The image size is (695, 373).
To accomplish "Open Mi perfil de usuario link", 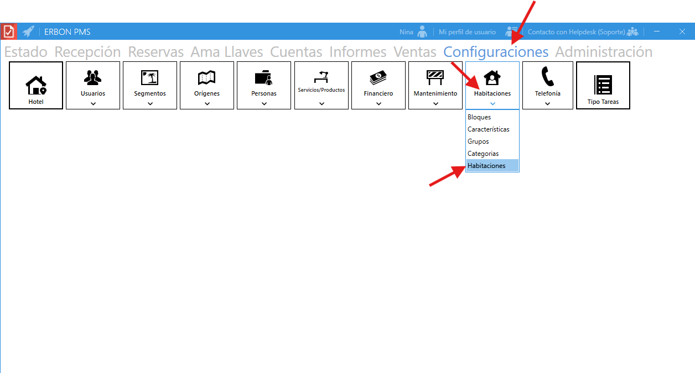I will point(467,32).
